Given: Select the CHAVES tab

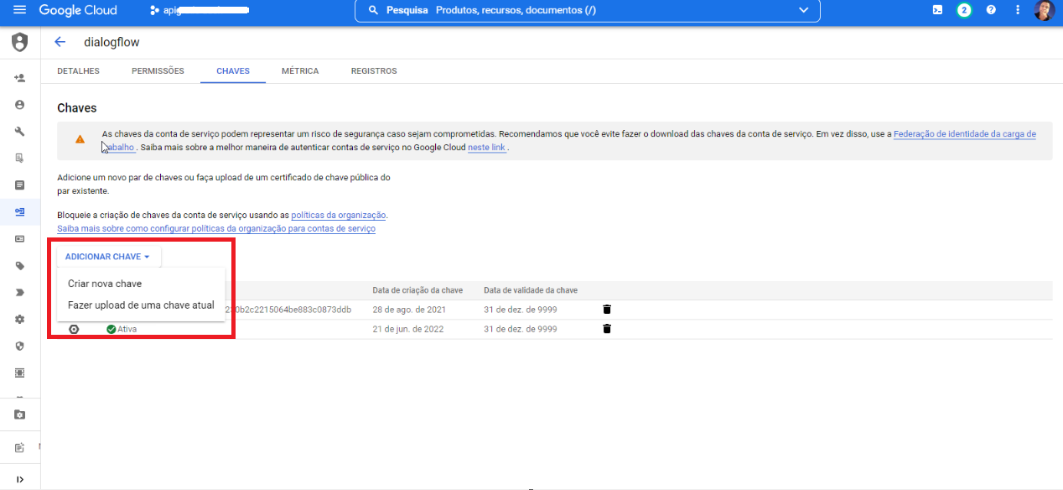Looking at the screenshot, I should [233, 71].
